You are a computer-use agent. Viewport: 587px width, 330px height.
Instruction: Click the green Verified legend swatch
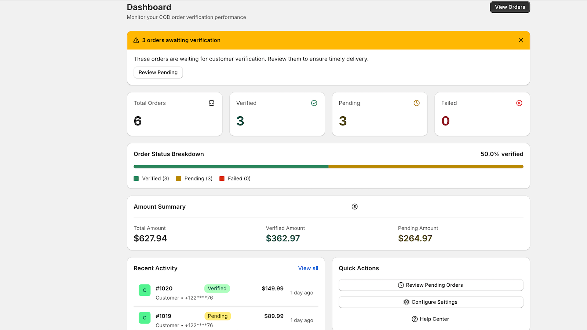tap(136, 179)
